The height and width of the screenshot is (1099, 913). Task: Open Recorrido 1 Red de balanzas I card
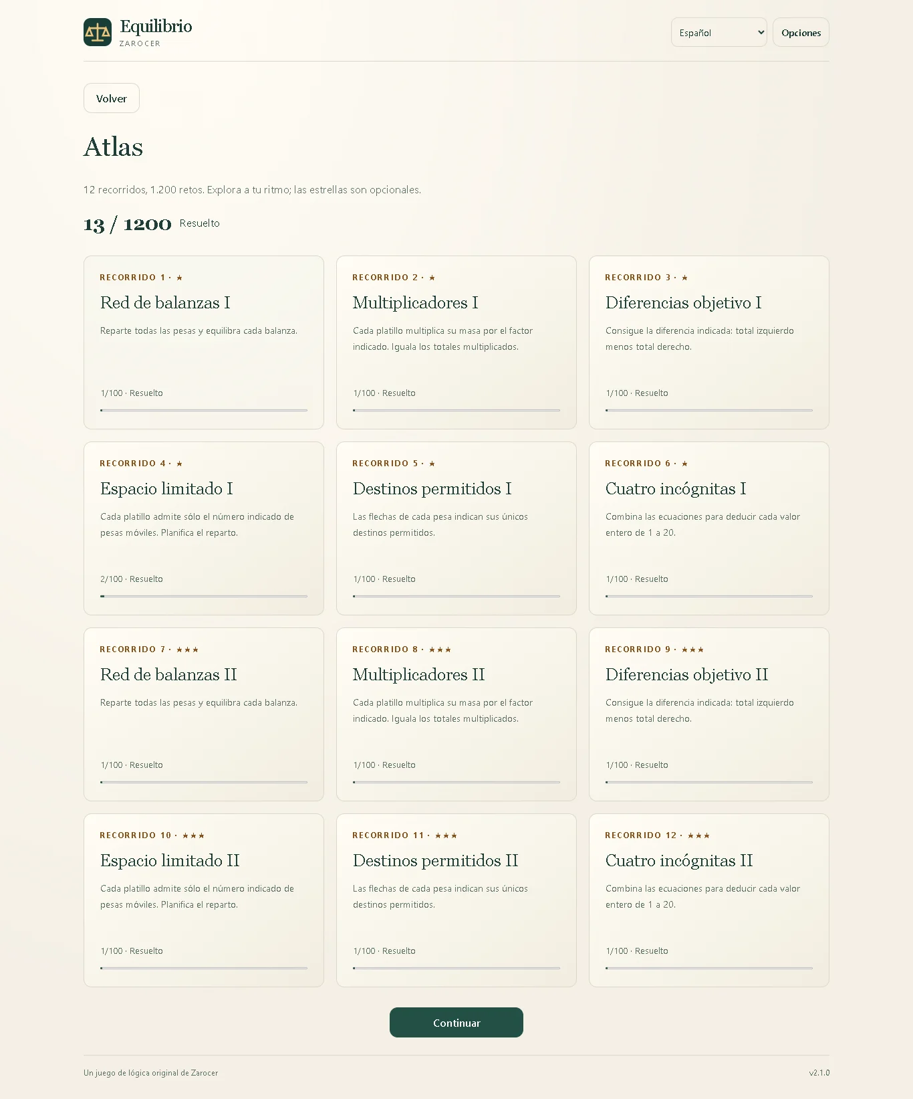click(x=204, y=342)
